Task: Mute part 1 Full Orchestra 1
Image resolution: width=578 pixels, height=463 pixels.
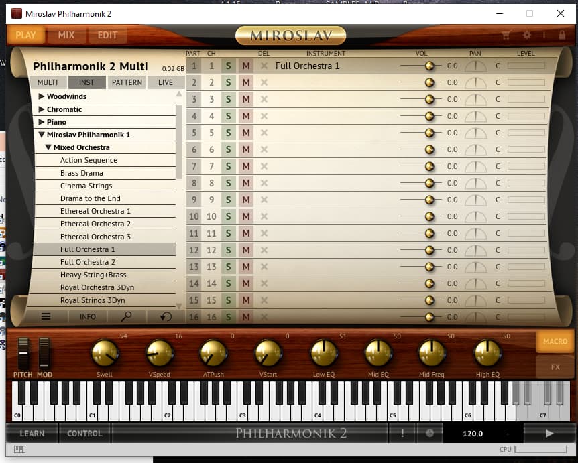Action: click(246, 66)
